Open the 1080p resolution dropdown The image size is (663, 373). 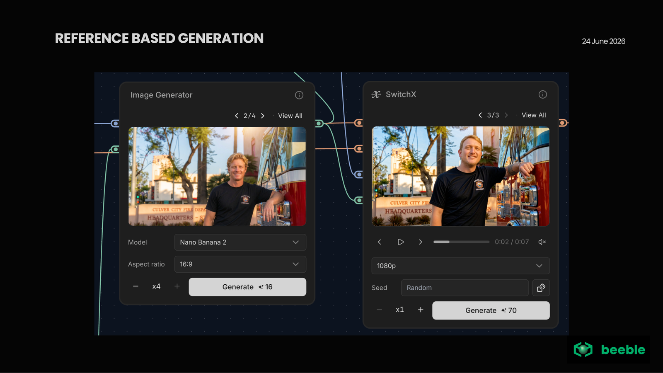coord(461,266)
